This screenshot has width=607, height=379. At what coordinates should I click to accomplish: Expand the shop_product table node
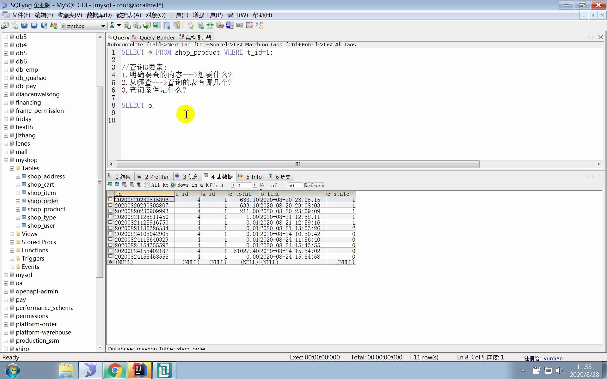(x=18, y=209)
